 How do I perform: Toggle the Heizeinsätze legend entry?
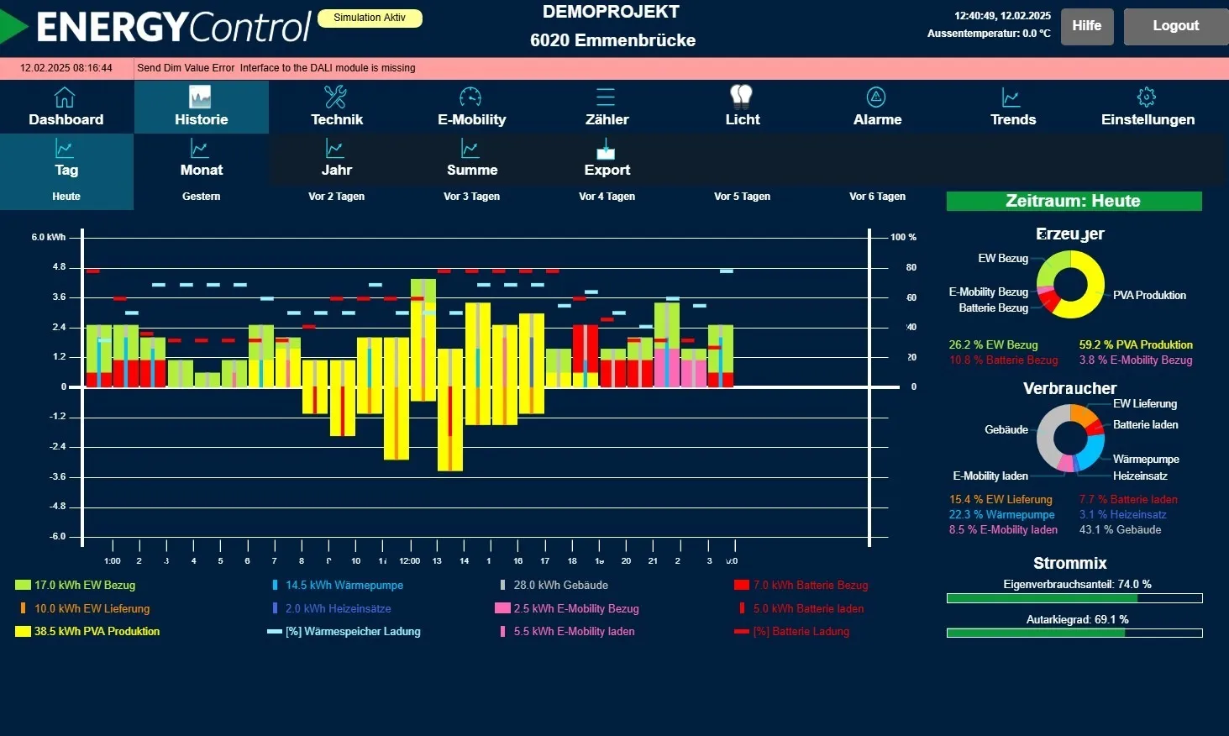click(x=332, y=608)
